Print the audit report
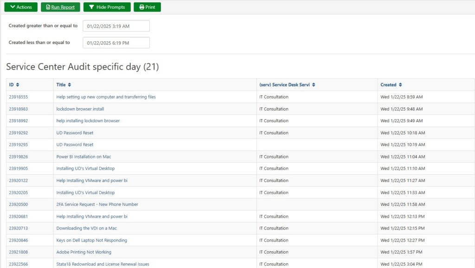Image resolution: width=475 pixels, height=268 pixels. point(147,7)
